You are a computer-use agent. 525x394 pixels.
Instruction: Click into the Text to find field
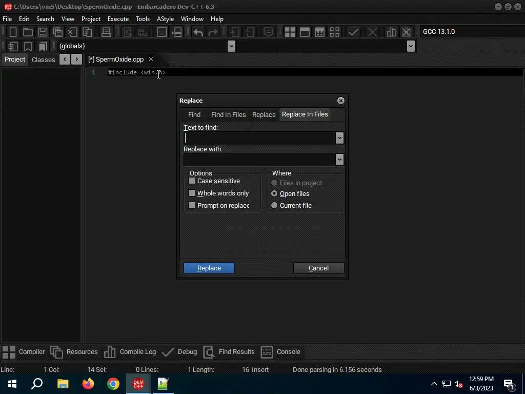point(259,138)
